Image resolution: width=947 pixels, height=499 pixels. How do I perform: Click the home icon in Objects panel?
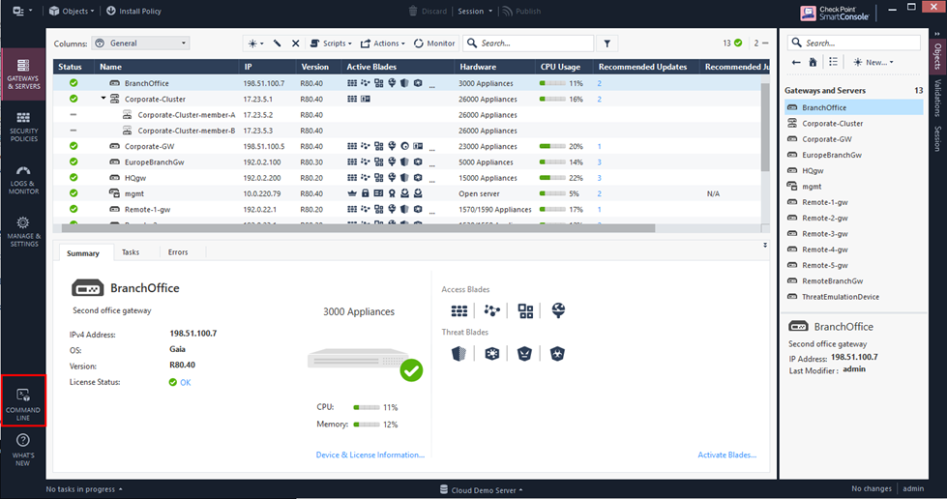click(813, 62)
